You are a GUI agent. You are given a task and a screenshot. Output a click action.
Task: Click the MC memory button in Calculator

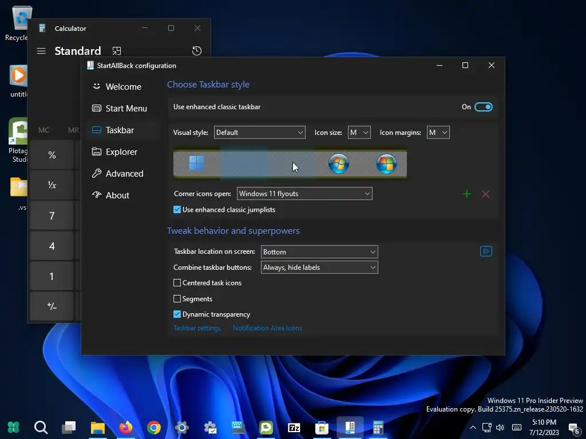tap(43, 130)
